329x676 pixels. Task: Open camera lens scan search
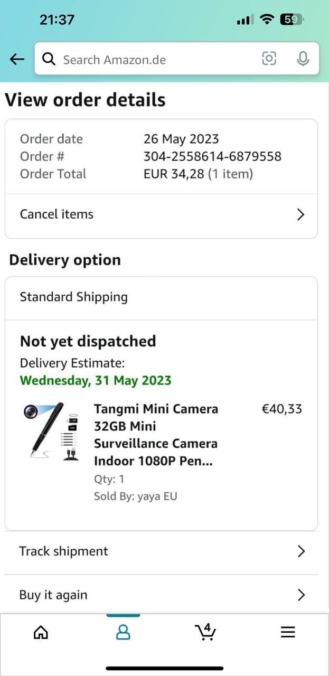click(269, 59)
